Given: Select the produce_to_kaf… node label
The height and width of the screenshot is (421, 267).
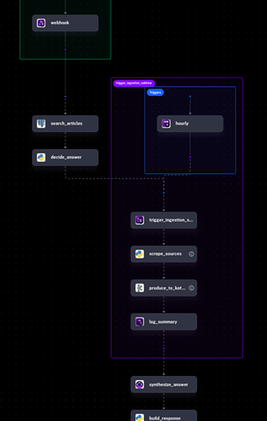Looking at the screenshot, I should pos(167,288).
